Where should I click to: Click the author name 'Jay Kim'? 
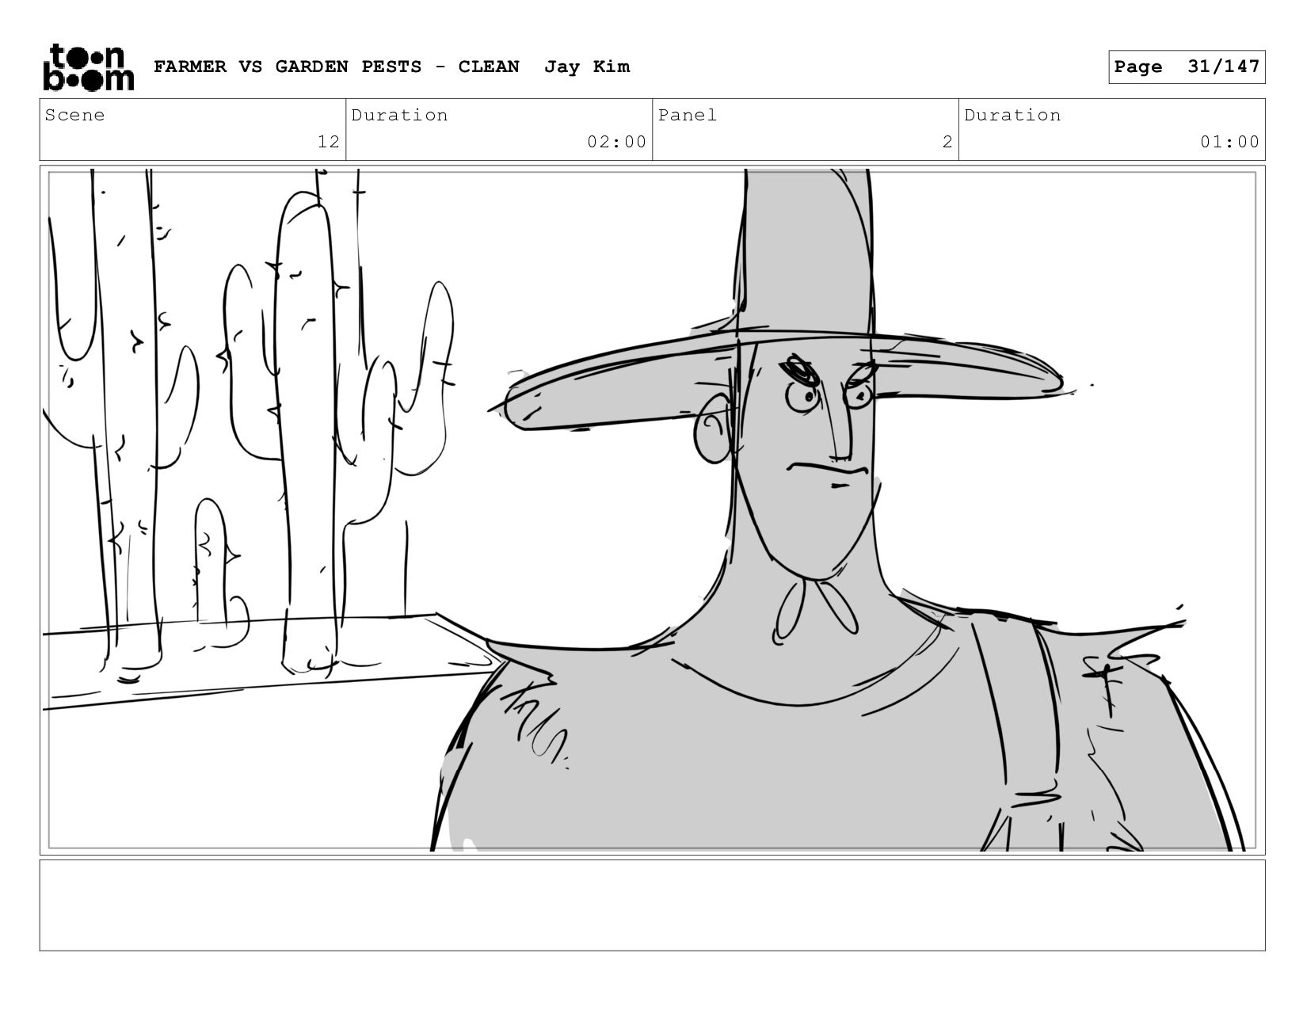pyautogui.click(x=587, y=67)
